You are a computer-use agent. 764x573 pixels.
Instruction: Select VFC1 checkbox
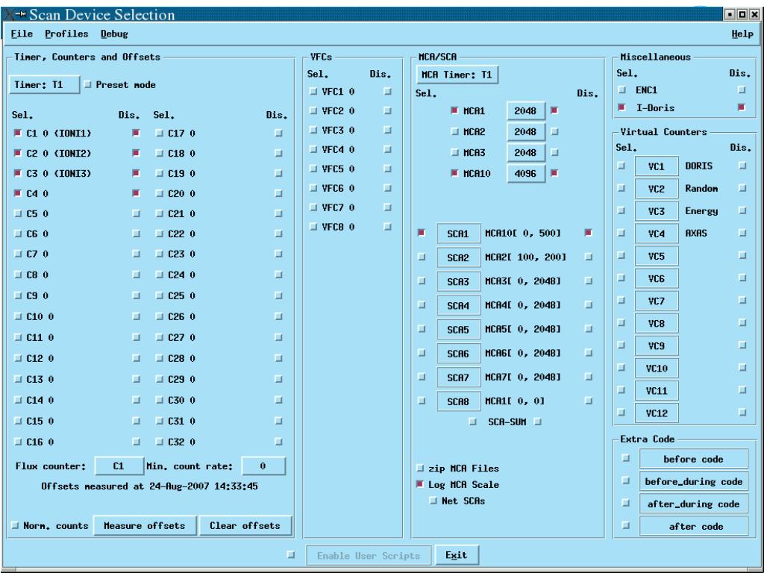(x=313, y=91)
